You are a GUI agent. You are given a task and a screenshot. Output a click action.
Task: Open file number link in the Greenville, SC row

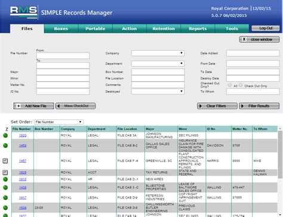[23, 161]
